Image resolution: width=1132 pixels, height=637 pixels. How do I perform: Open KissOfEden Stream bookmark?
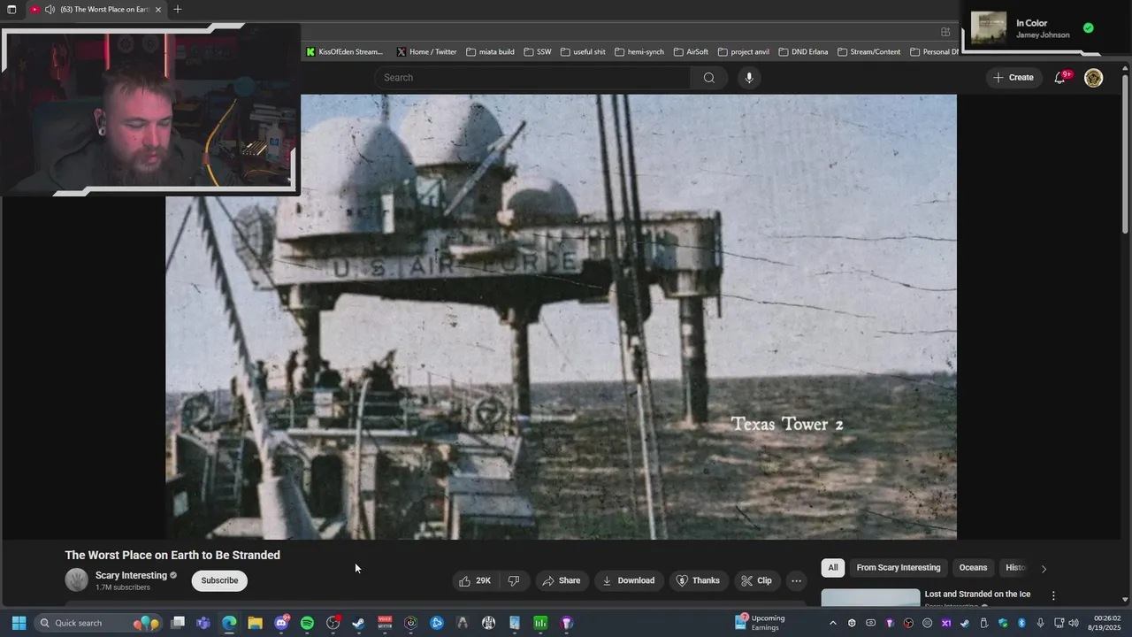(x=344, y=52)
